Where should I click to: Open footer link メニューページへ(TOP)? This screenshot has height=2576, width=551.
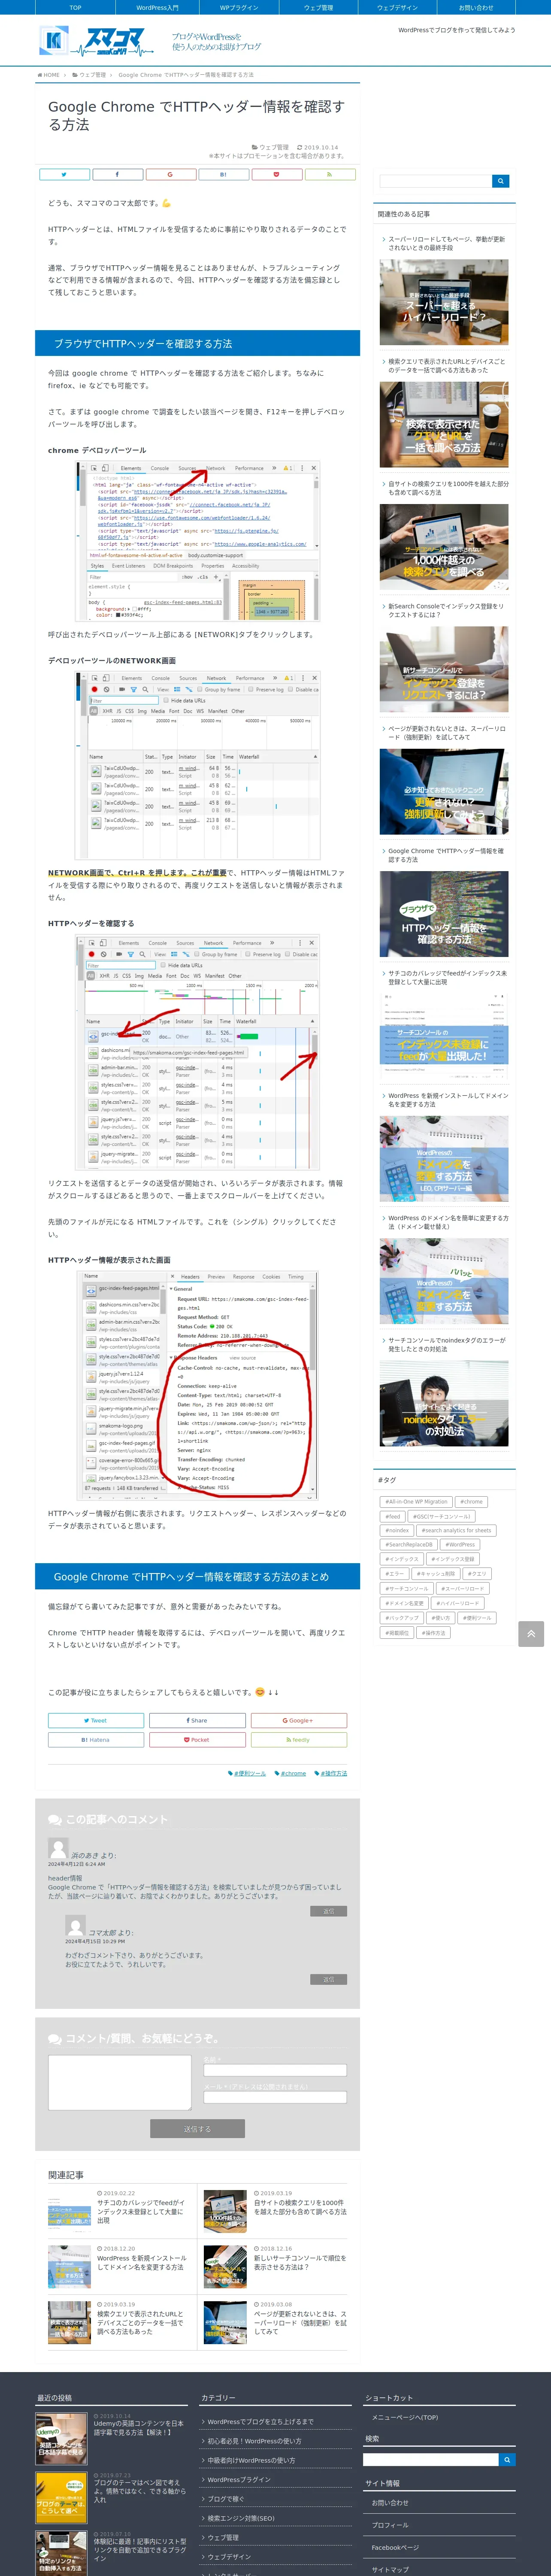405,2417
